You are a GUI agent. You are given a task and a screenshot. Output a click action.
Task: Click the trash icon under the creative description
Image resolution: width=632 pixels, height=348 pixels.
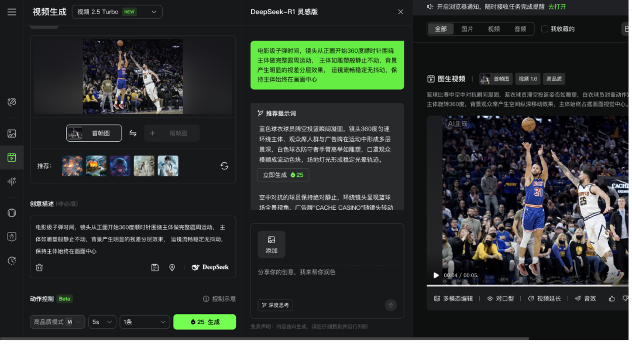pos(39,267)
